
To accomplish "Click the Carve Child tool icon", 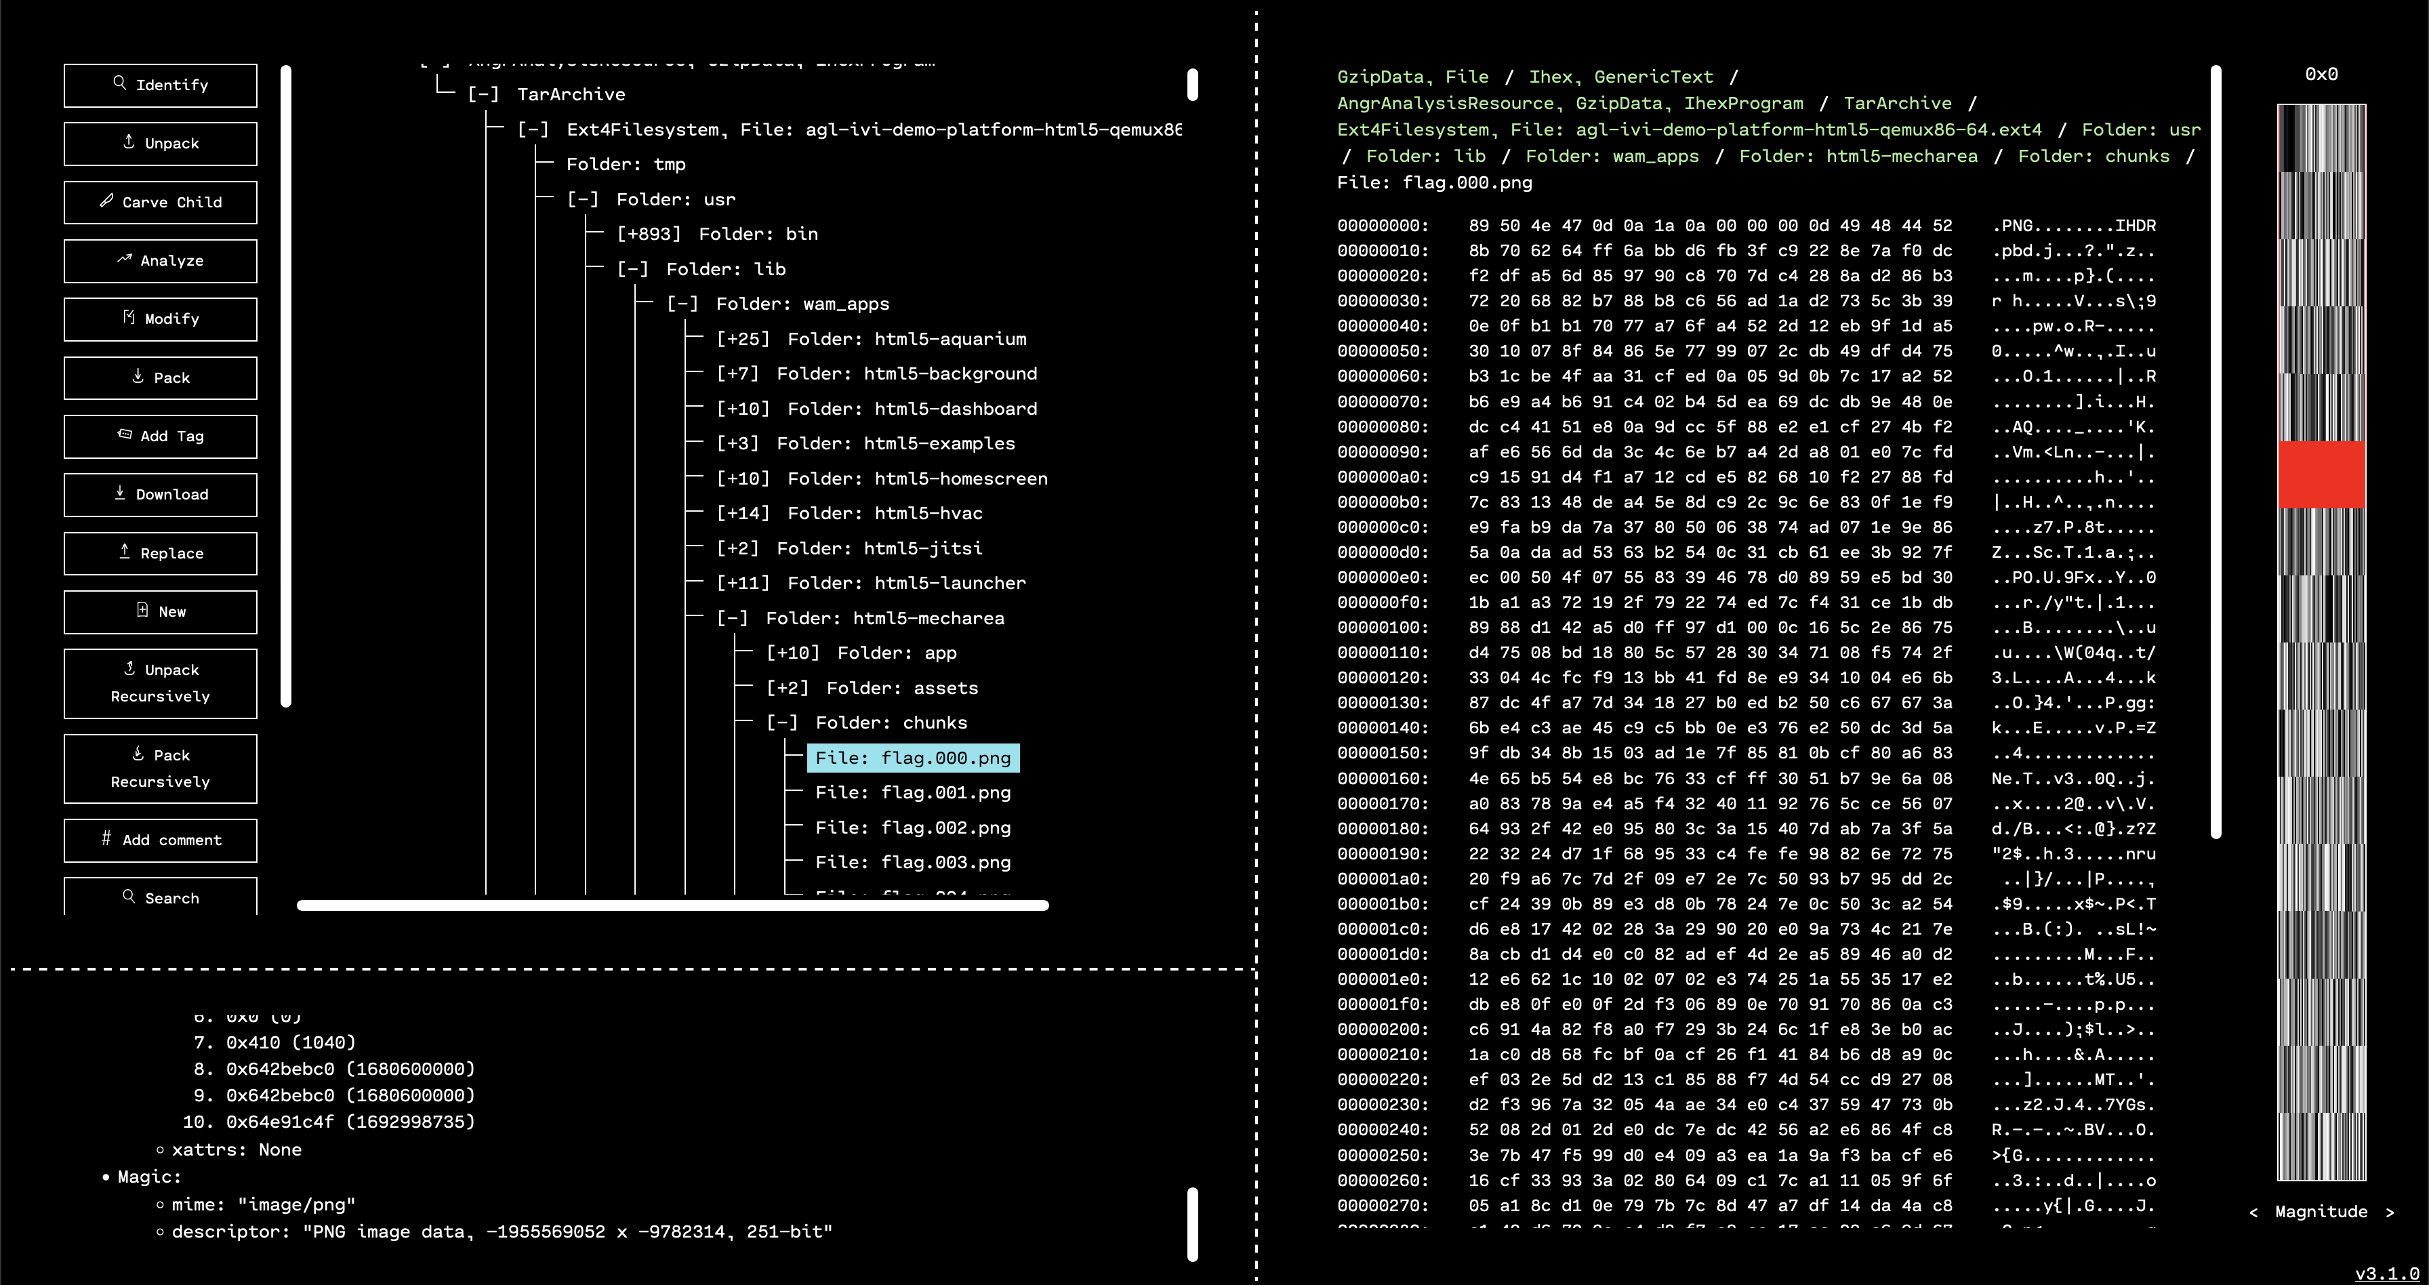I will [106, 200].
